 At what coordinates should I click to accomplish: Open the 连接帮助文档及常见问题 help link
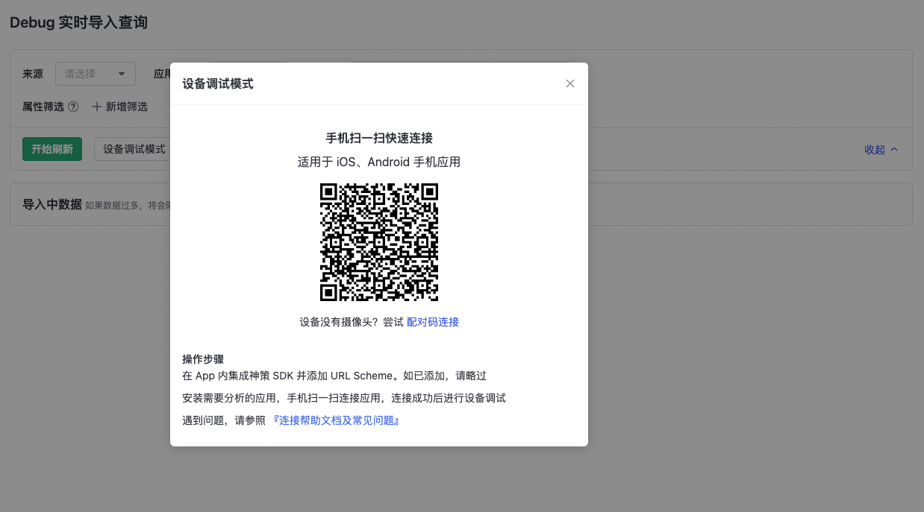tap(336, 420)
